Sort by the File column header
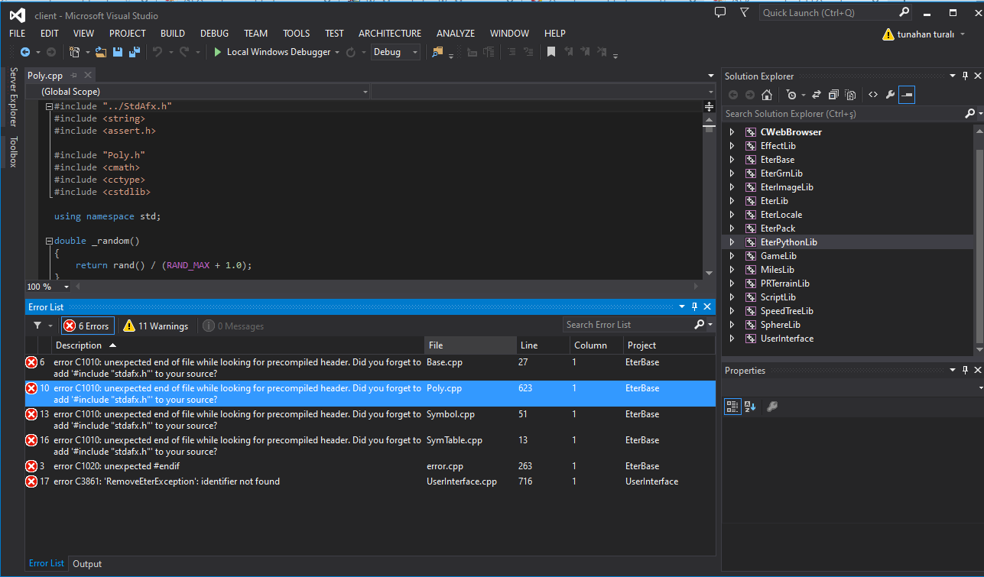 (470, 345)
